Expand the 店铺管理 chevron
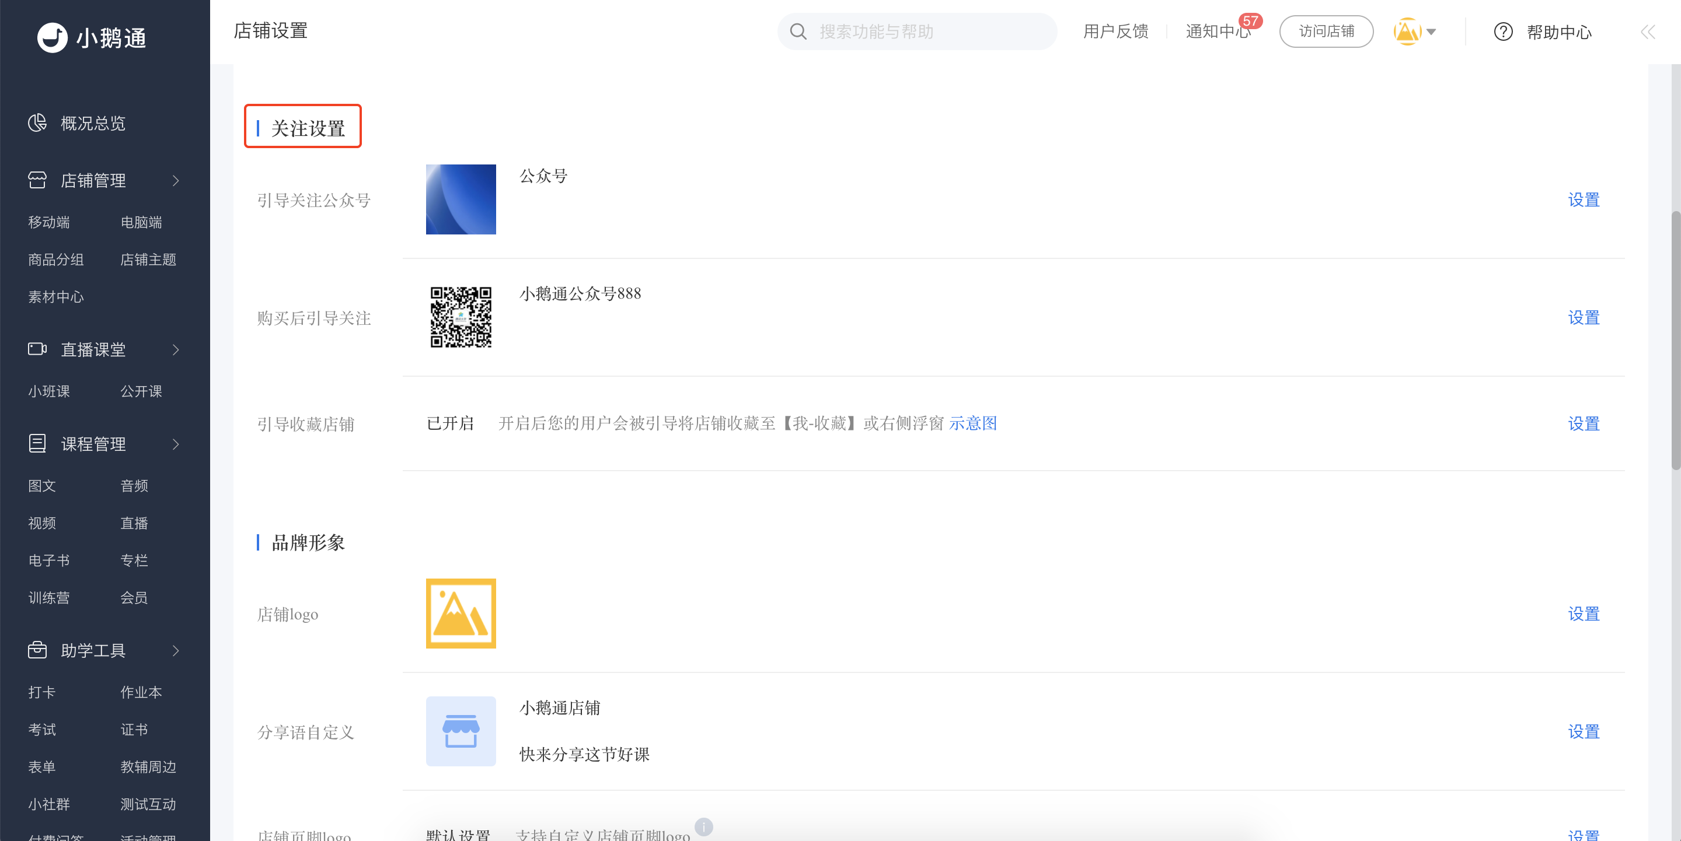Viewport: 1681px width, 841px height. 176,181
